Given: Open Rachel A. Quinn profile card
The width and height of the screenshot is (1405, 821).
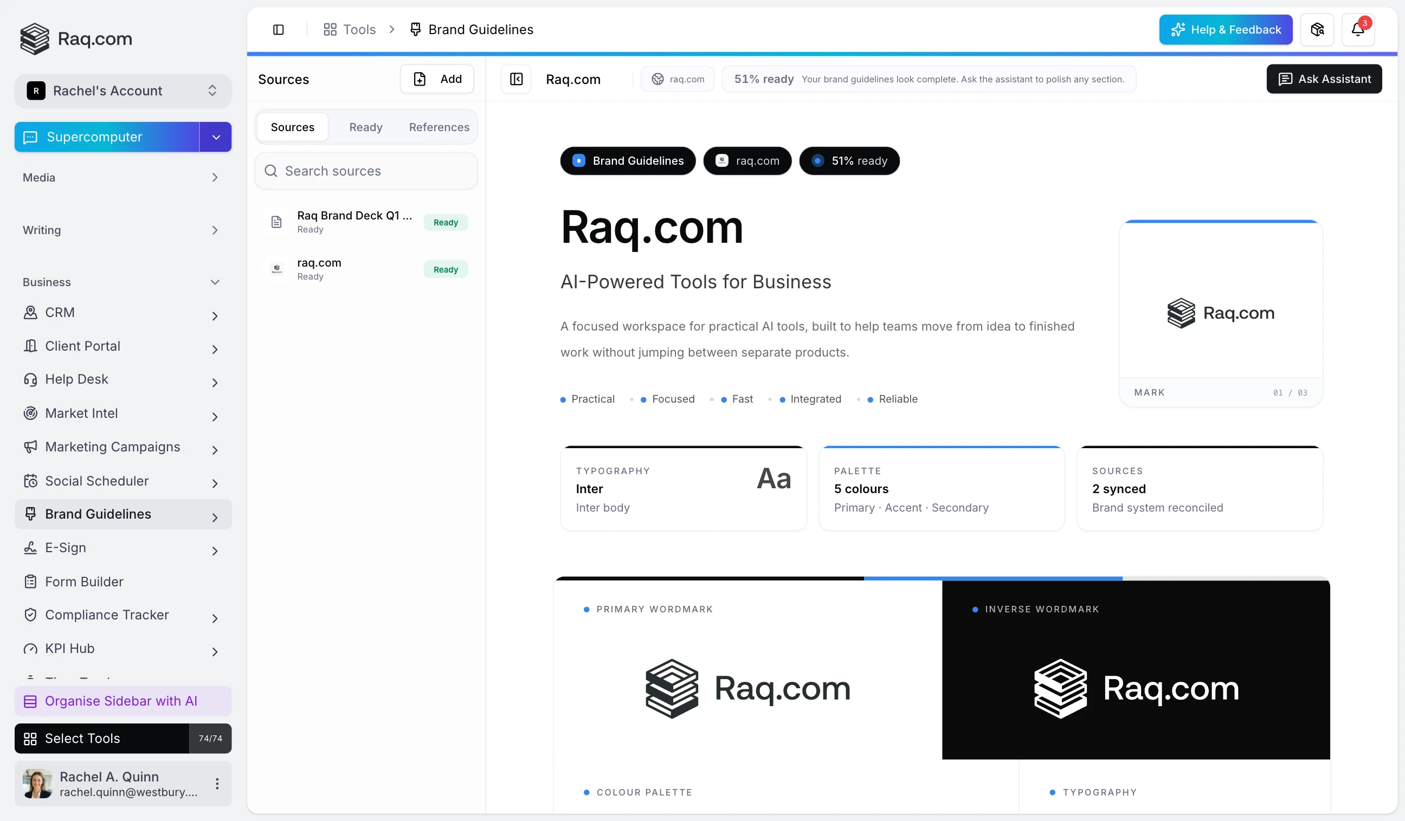Looking at the screenshot, I should tap(123, 784).
